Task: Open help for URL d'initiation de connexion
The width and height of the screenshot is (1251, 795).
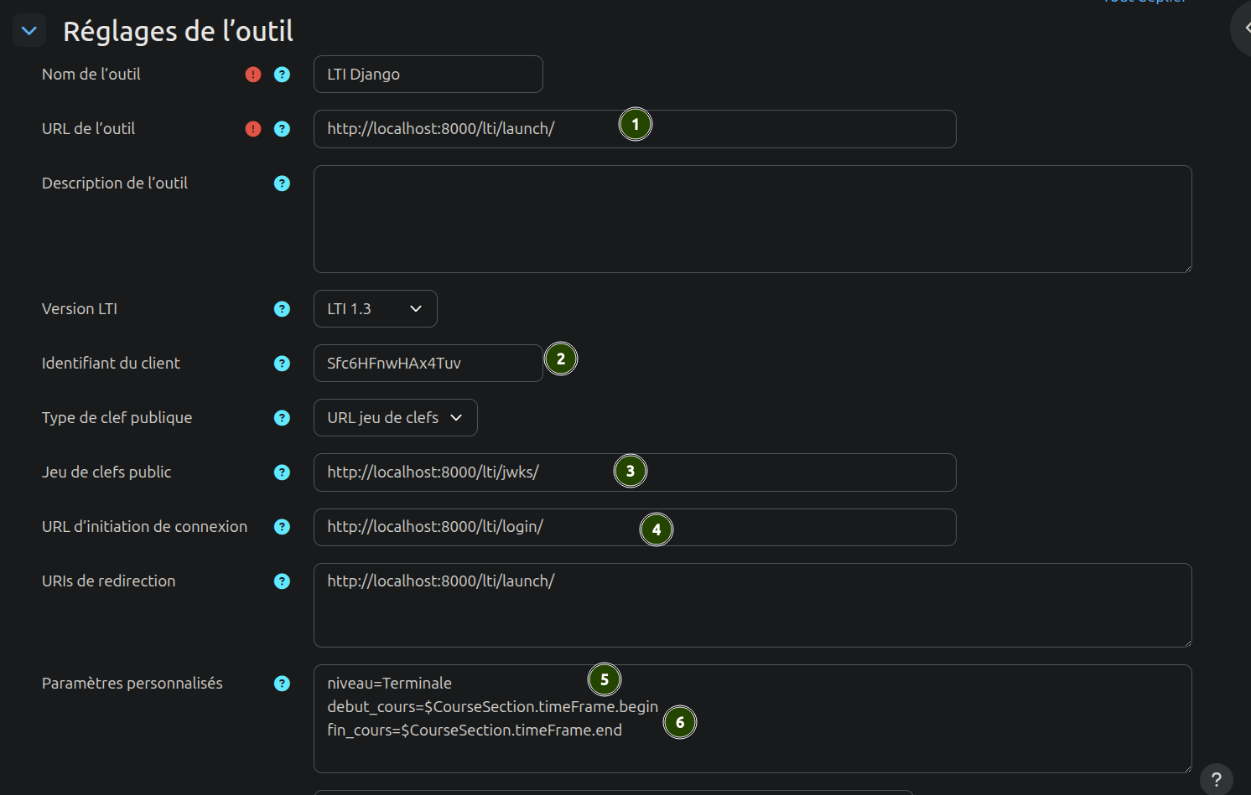Action: point(282,527)
